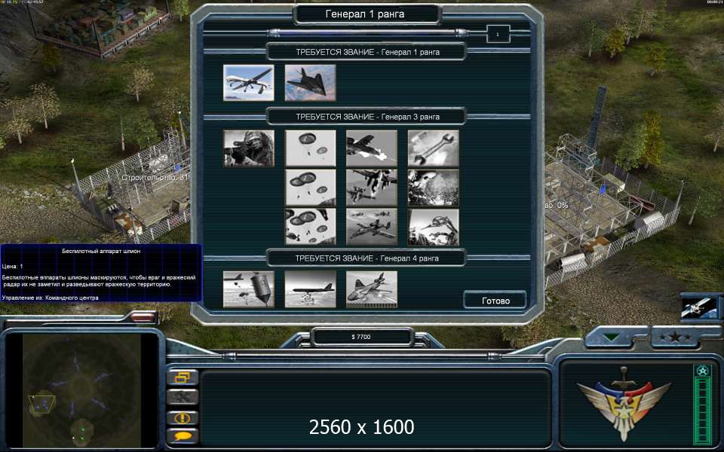This screenshot has width=724, height=452.
Task: Pick the paradrop icon with two parachutes
Action: pyautogui.click(x=310, y=148)
